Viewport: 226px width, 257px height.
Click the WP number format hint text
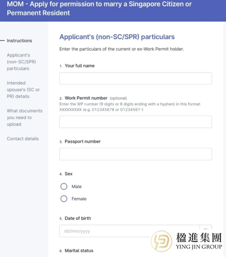(x=130, y=107)
